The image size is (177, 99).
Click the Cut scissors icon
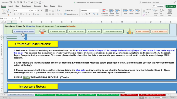coord(8,10)
